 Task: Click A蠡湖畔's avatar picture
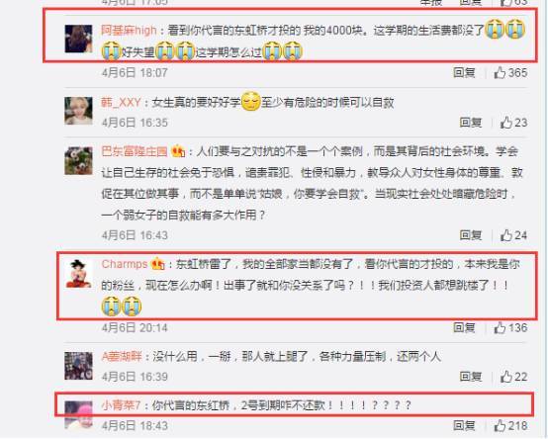(78, 366)
